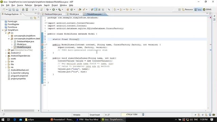The height and width of the screenshot is (122, 217).
Task: Click the New file toolbar icon
Action: pos(4,9)
